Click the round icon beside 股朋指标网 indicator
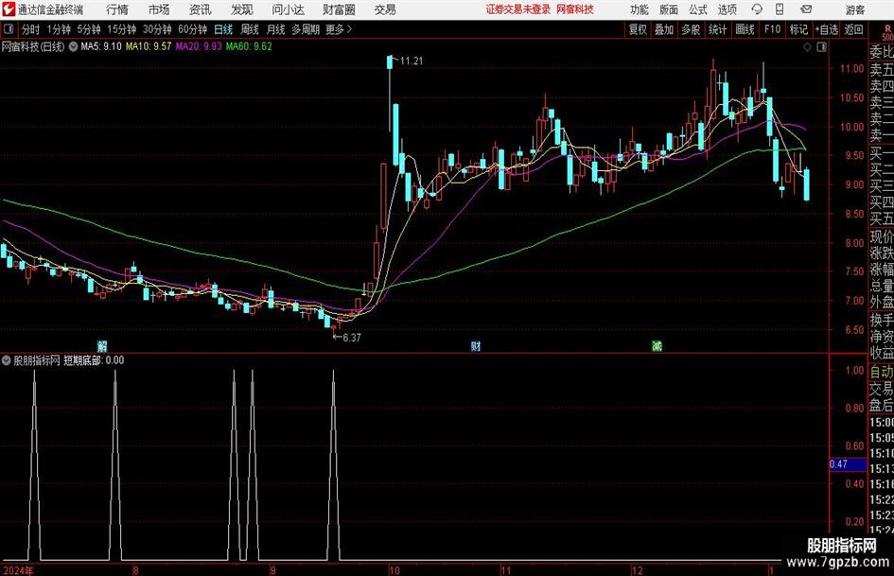Screen dimensions: 894x576 point(7,359)
